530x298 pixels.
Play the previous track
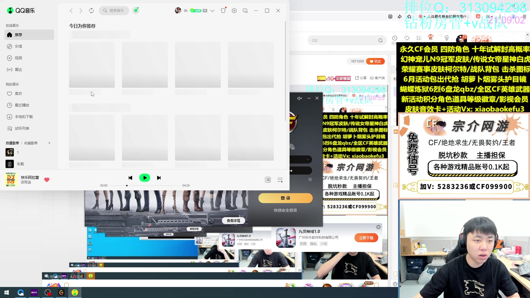130,178
